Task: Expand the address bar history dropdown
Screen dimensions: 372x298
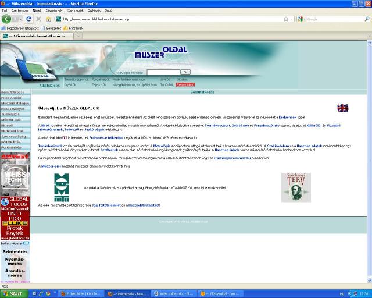Action: tap(292, 19)
